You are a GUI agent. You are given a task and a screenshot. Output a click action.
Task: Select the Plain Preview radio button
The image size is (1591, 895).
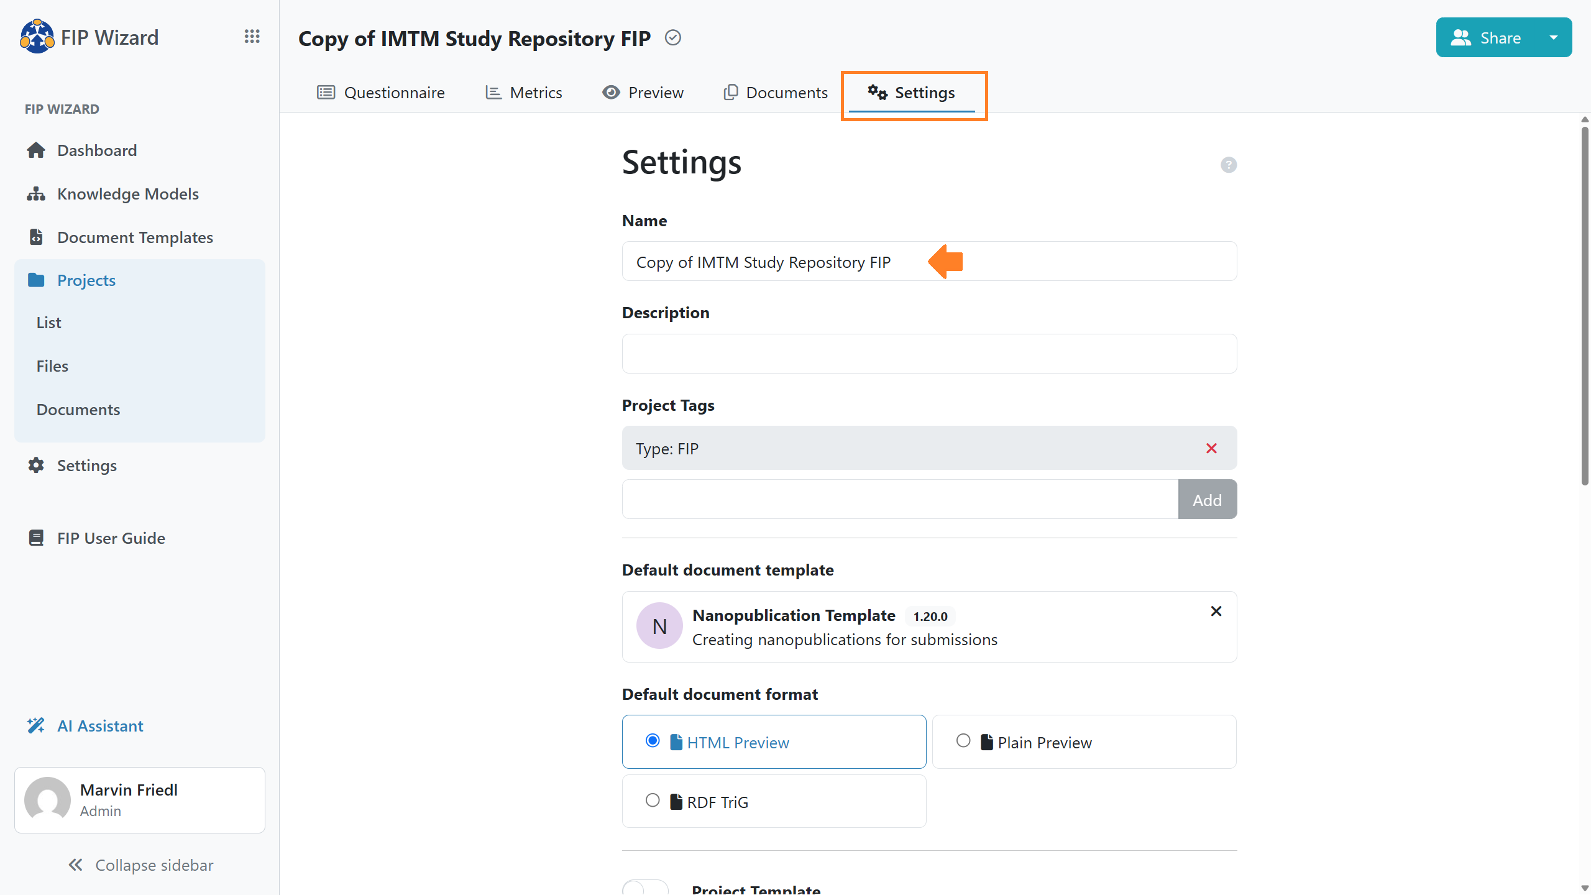963,740
